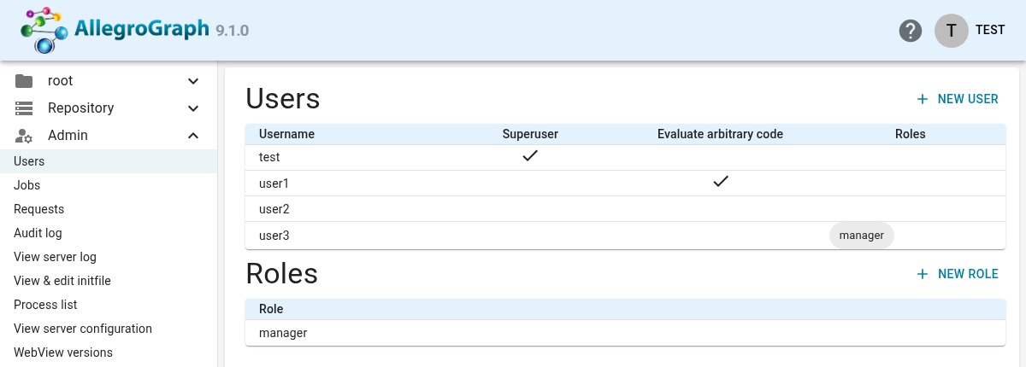The width and height of the screenshot is (1026, 367).
Task: Open user 'user3' row
Action: pyautogui.click(x=625, y=235)
